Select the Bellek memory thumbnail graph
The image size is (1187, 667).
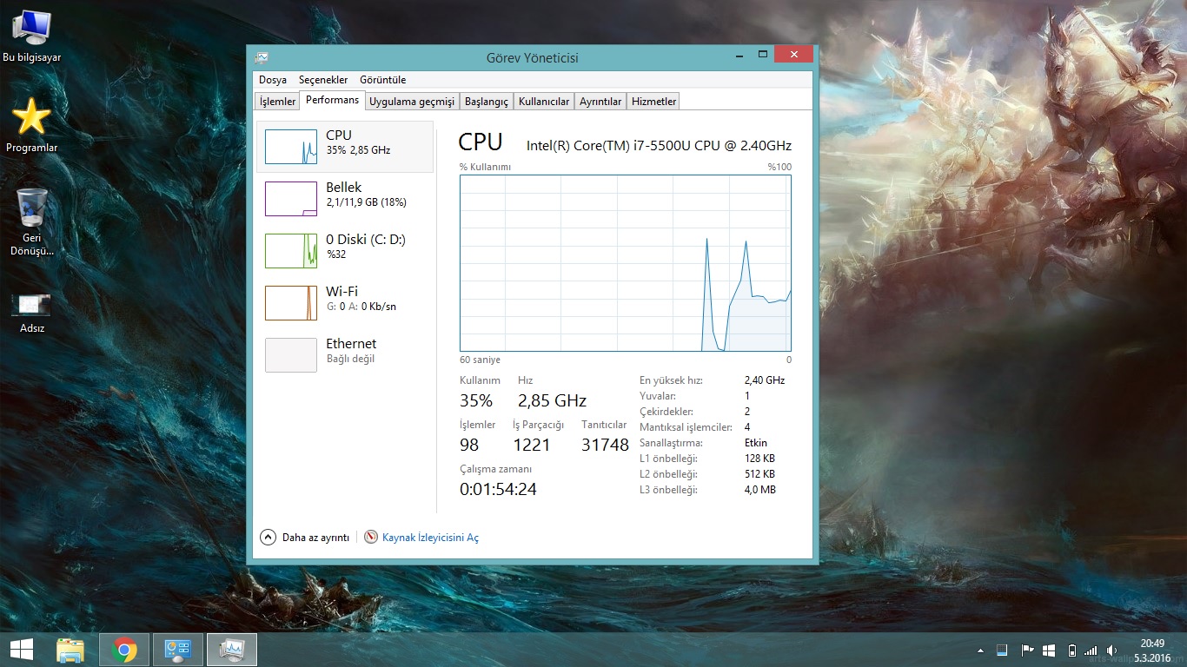(x=291, y=199)
